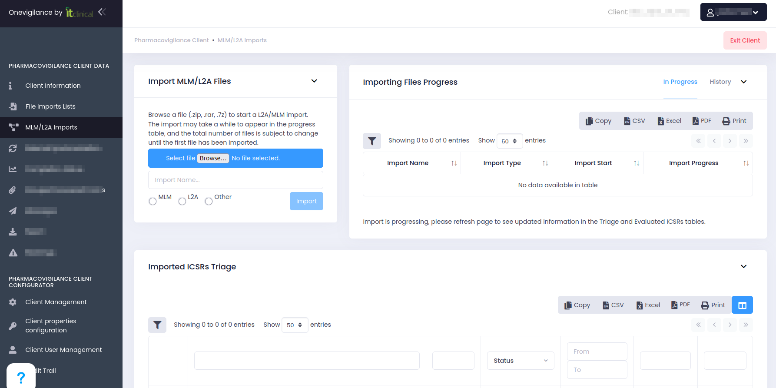Choose the Other import type option
776x388 pixels.
[209, 201]
